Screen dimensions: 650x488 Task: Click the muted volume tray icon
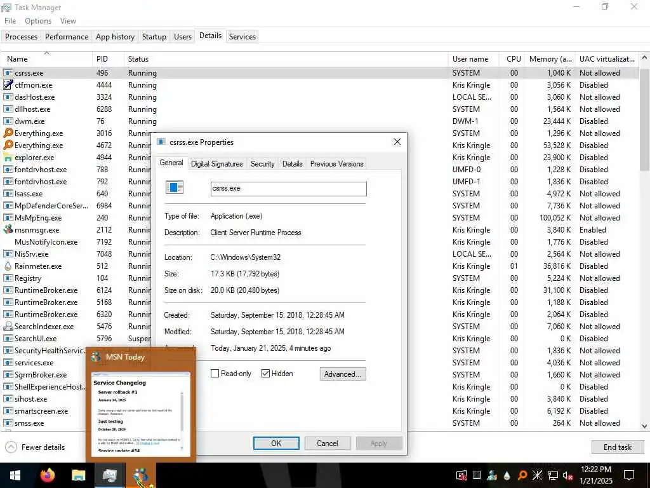pos(568,475)
